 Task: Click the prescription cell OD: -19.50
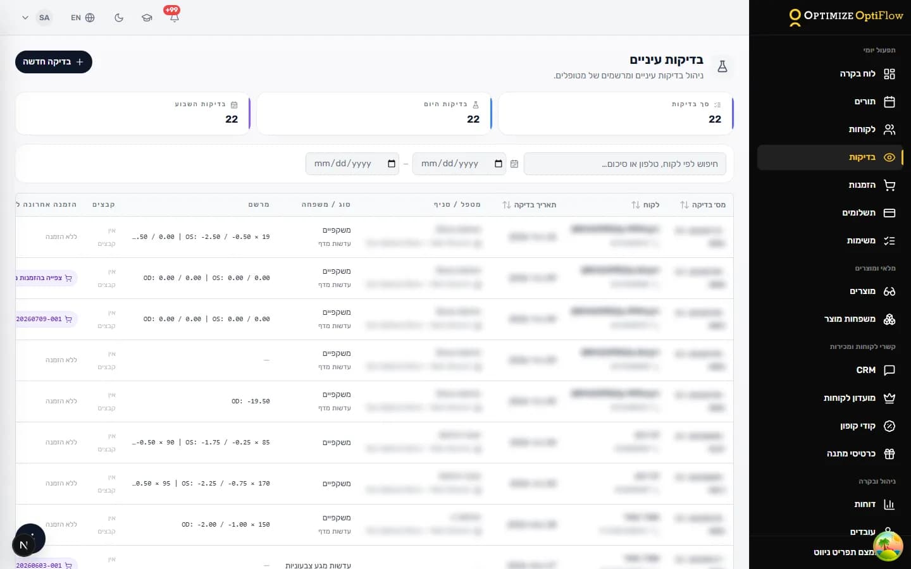click(251, 401)
